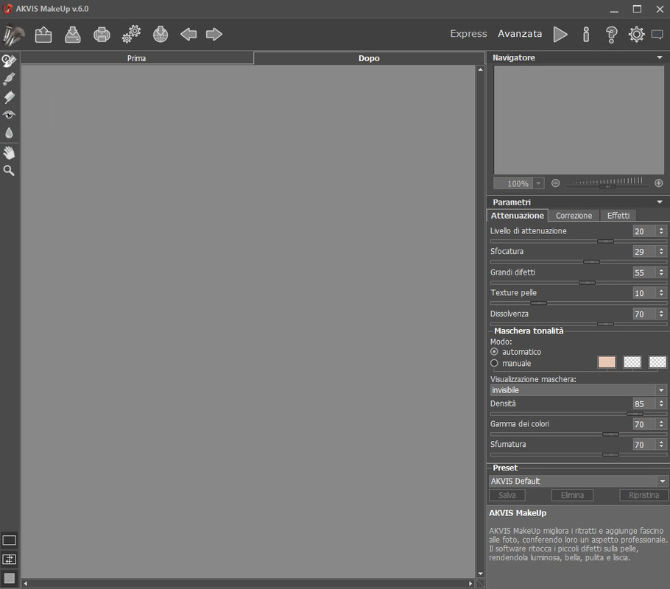Select the drop blur tool
This screenshot has width=670, height=589.
pyautogui.click(x=9, y=133)
